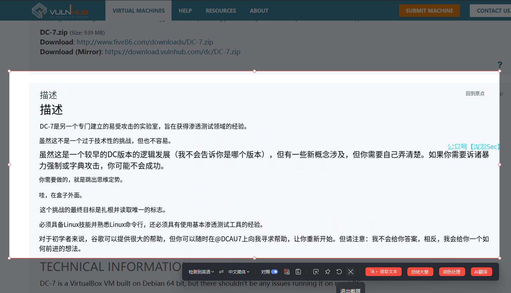
Task: Click the top-center selection resize handle
Action: 255,71
